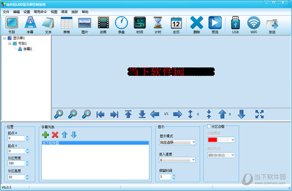Collapse the 显示屏1 tree node
This screenshot has width=292, height=191.
4,38
